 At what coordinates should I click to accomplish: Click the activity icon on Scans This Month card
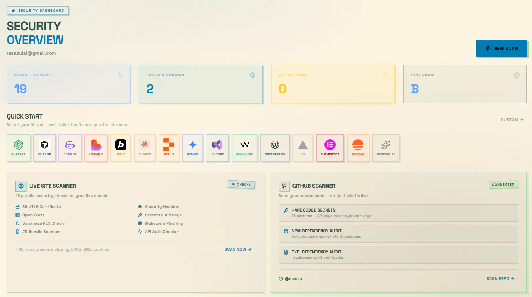(120, 75)
